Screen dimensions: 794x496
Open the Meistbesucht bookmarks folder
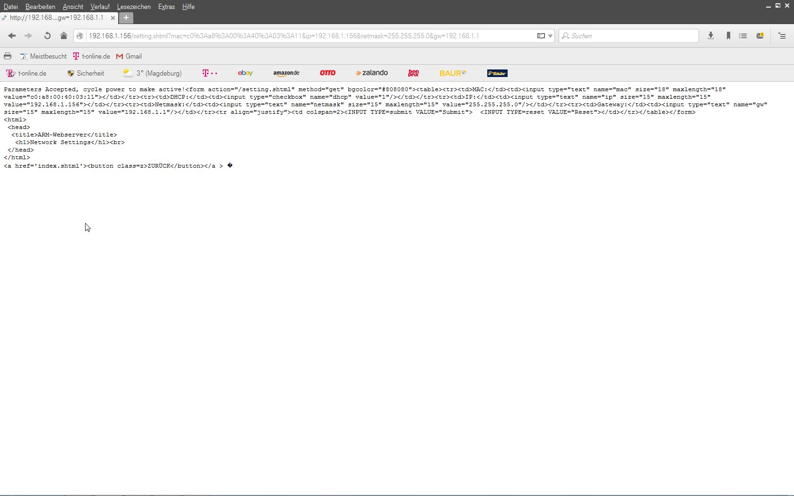[x=43, y=56]
